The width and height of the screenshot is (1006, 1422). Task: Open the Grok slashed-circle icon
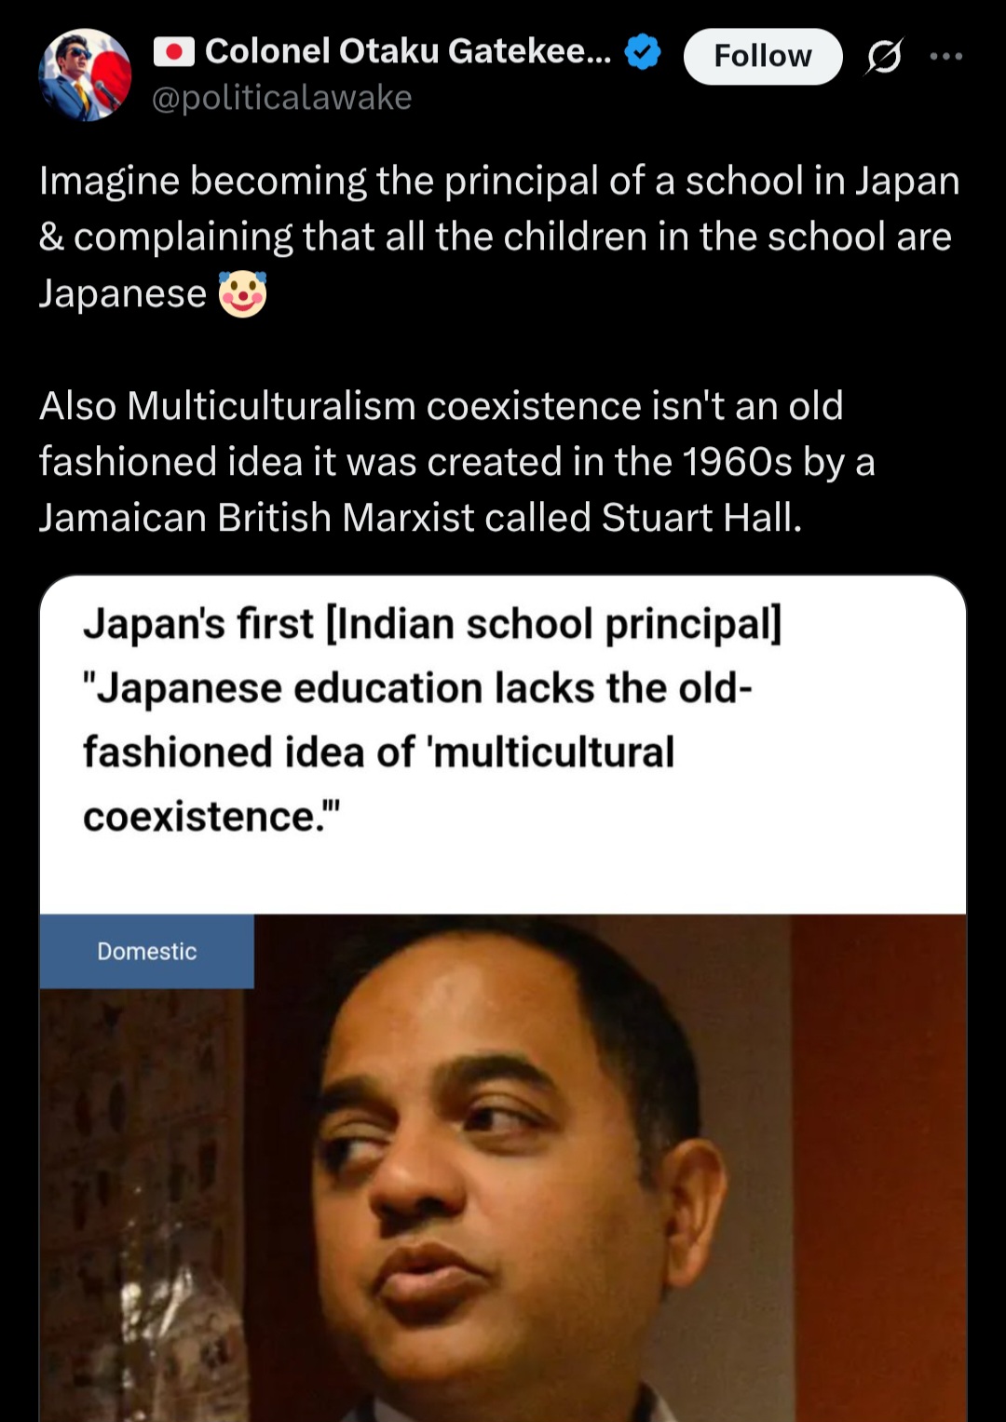(884, 57)
